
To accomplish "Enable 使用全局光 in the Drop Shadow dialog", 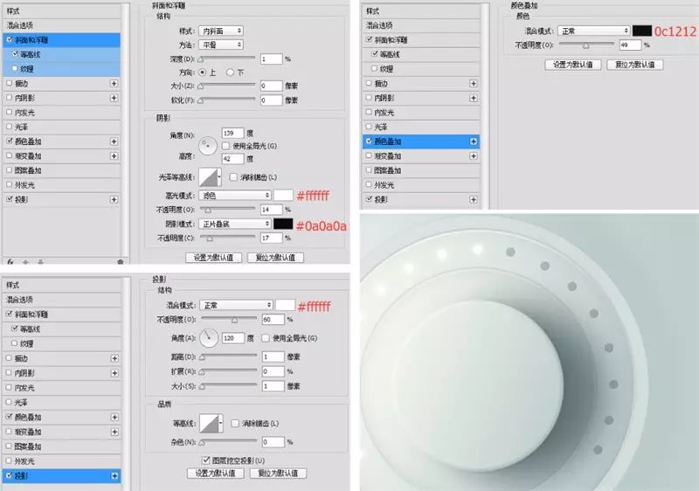I will tap(266, 338).
